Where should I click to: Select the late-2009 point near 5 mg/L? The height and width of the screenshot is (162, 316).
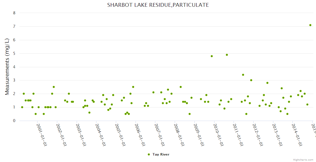coord(212,56)
